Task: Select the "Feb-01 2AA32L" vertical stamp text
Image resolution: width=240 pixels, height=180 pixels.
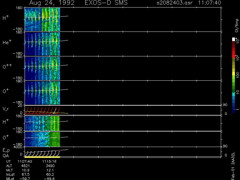Action: click(233, 166)
